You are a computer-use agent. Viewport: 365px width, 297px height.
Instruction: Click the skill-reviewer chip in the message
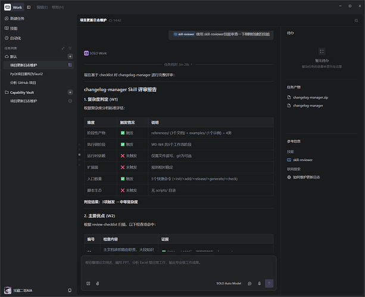[x=184, y=34]
